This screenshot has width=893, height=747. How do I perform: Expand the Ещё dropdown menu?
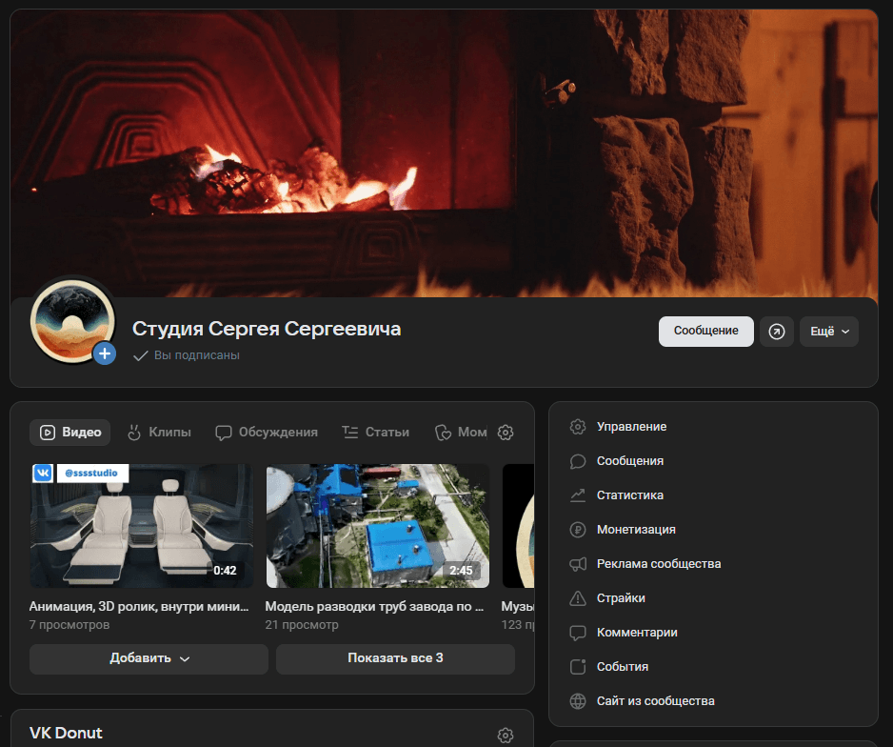[x=829, y=332]
